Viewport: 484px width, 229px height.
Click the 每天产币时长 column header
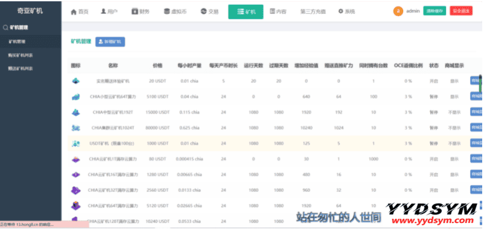pos(223,66)
